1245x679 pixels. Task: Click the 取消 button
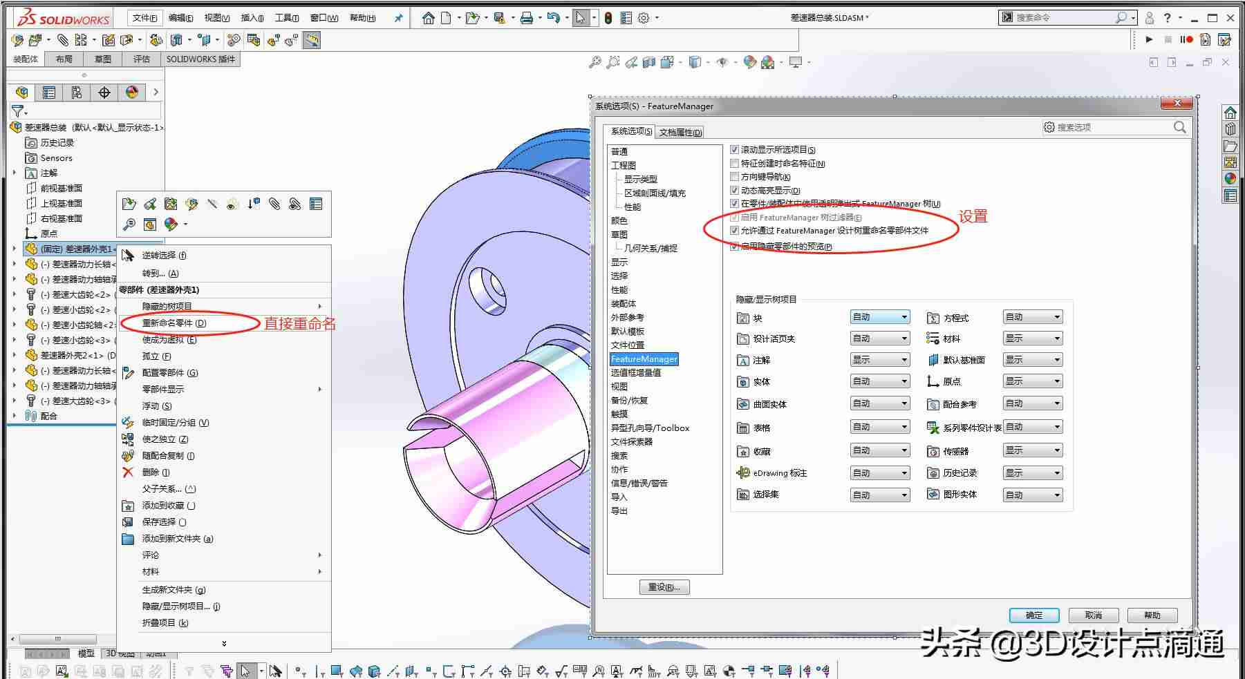pos(1094,615)
